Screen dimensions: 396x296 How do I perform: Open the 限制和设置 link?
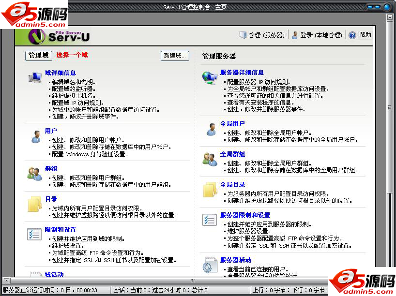coord(61,230)
